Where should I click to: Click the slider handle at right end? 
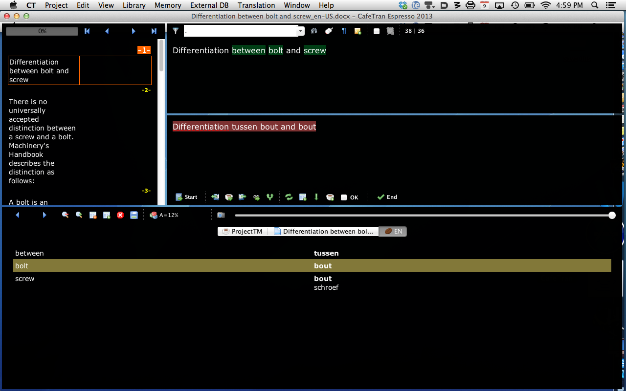coord(612,215)
